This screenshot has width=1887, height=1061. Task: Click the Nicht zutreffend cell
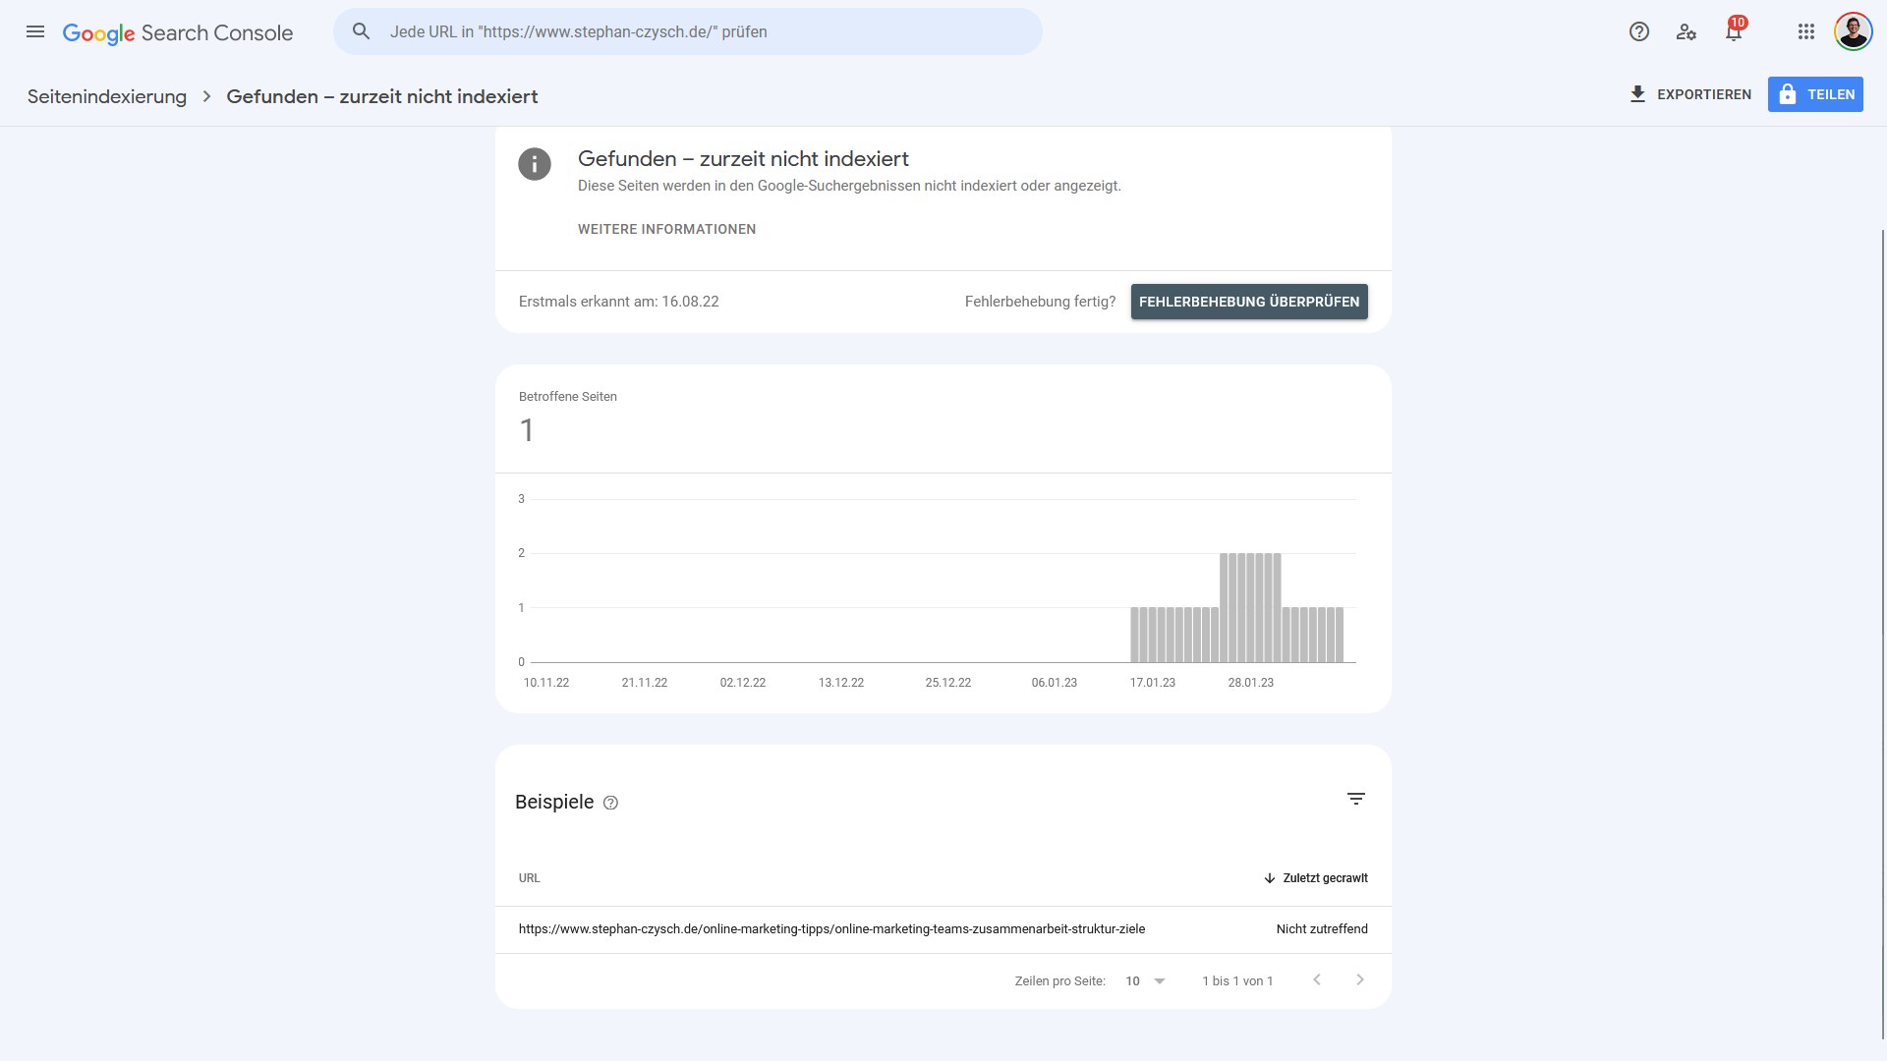pyautogui.click(x=1322, y=929)
